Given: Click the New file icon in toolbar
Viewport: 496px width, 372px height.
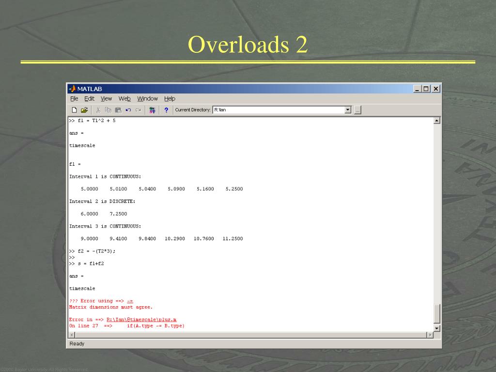Looking at the screenshot, I should [74, 110].
